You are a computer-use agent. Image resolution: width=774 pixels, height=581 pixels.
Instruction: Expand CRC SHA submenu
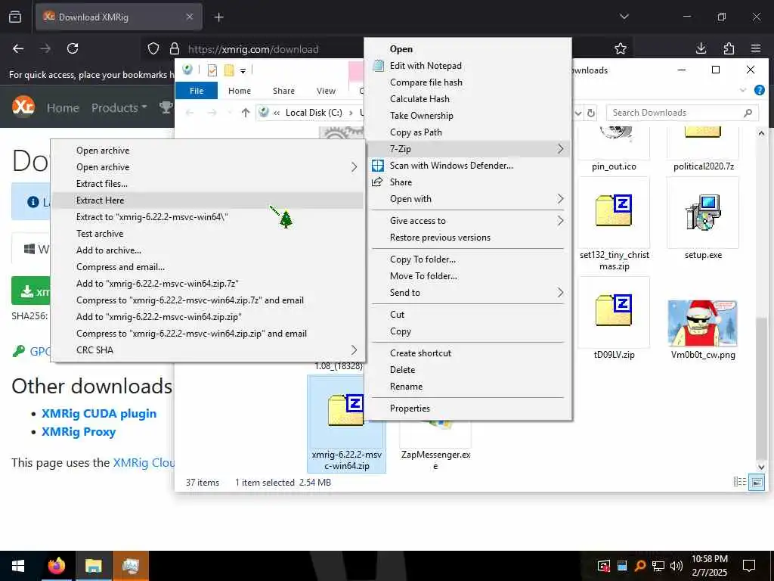click(x=354, y=350)
